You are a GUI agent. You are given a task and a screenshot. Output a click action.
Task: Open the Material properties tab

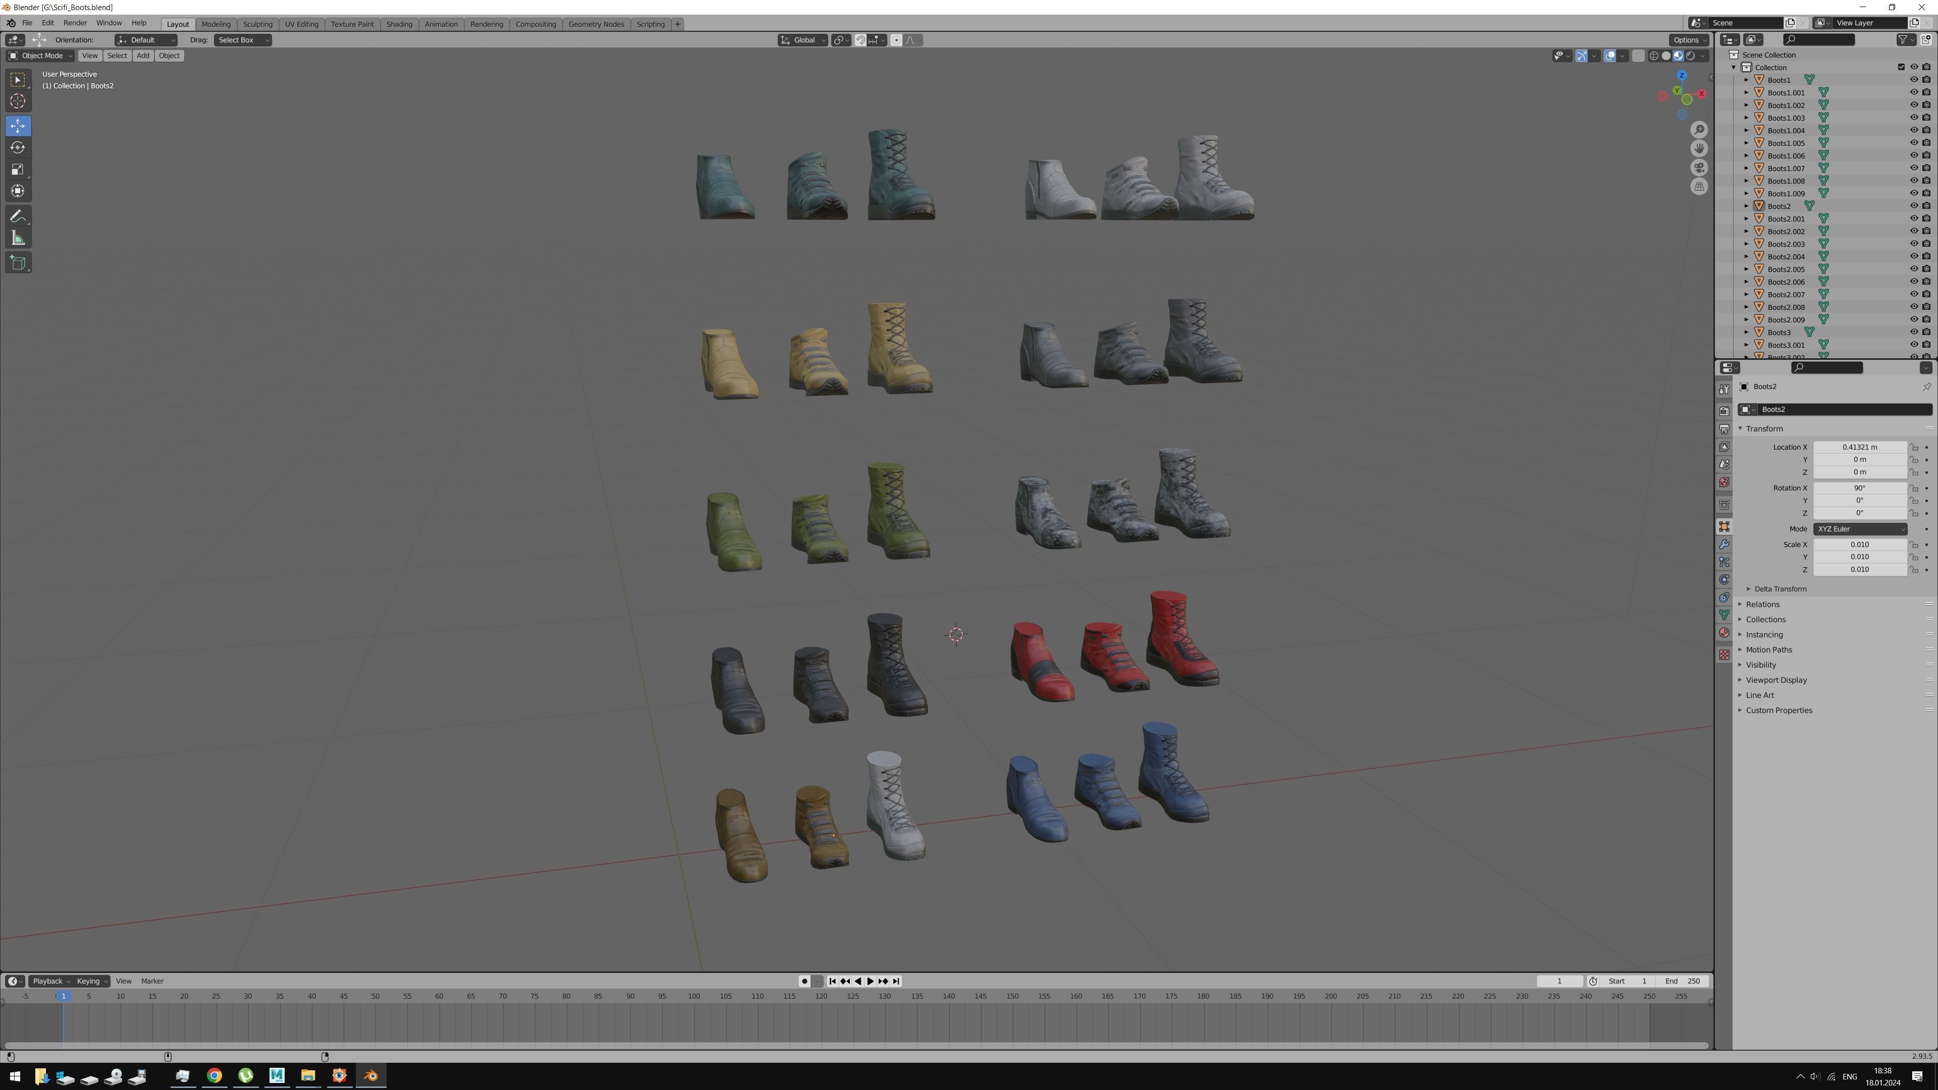1724,633
